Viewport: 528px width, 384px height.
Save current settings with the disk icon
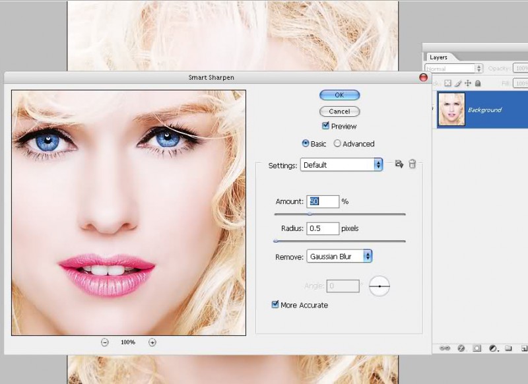pyautogui.click(x=399, y=164)
